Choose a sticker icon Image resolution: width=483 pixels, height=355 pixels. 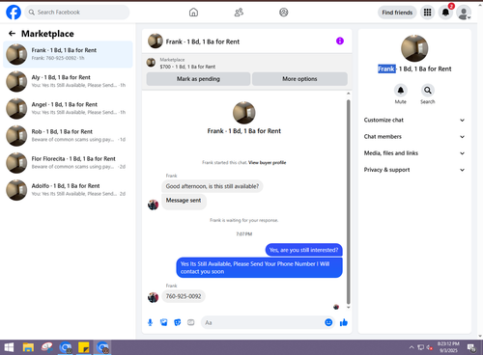click(178, 322)
